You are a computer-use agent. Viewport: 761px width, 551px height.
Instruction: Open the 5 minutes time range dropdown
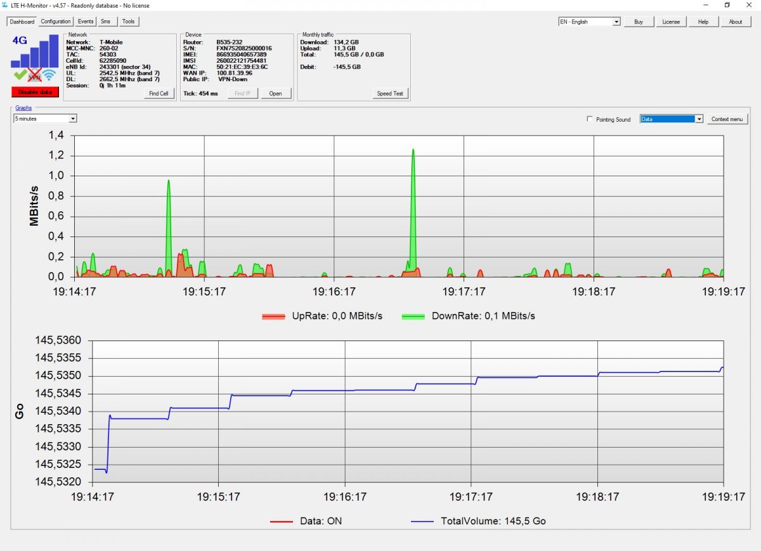(x=46, y=119)
